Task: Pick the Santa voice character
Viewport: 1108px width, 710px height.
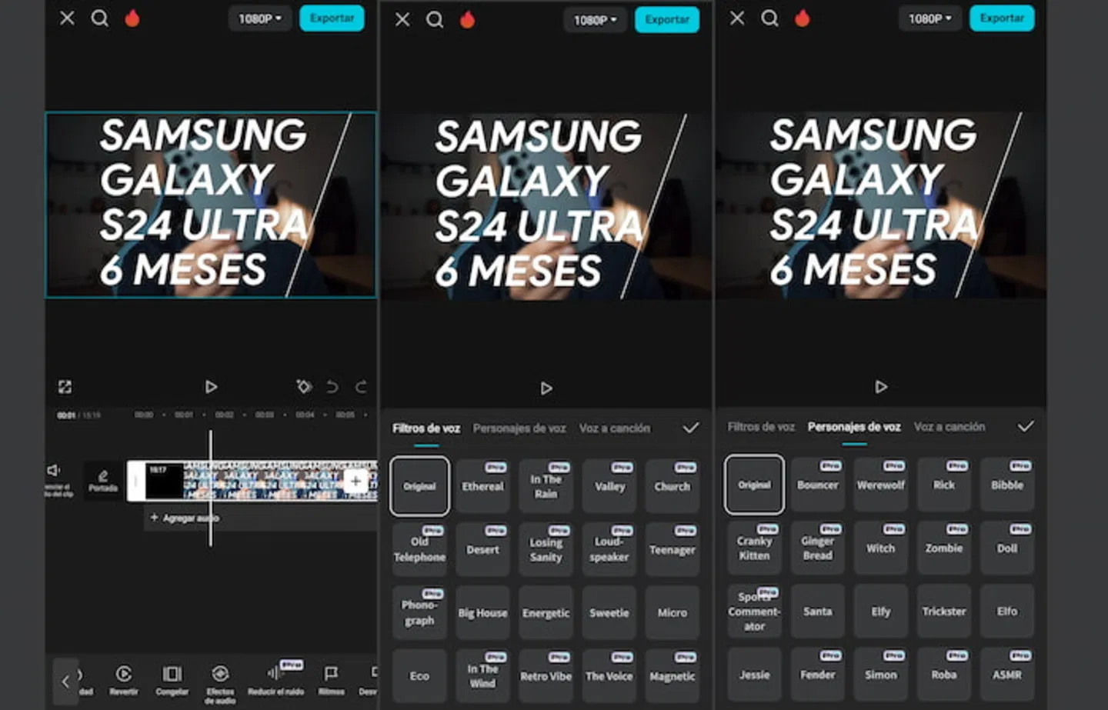Action: pos(818,612)
